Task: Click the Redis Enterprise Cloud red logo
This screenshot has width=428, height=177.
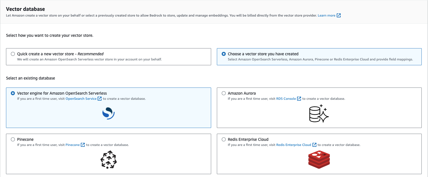Action: point(319,160)
